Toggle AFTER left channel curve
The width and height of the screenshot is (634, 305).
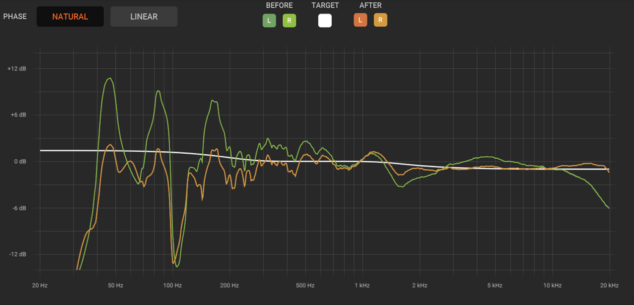(x=360, y=20)
